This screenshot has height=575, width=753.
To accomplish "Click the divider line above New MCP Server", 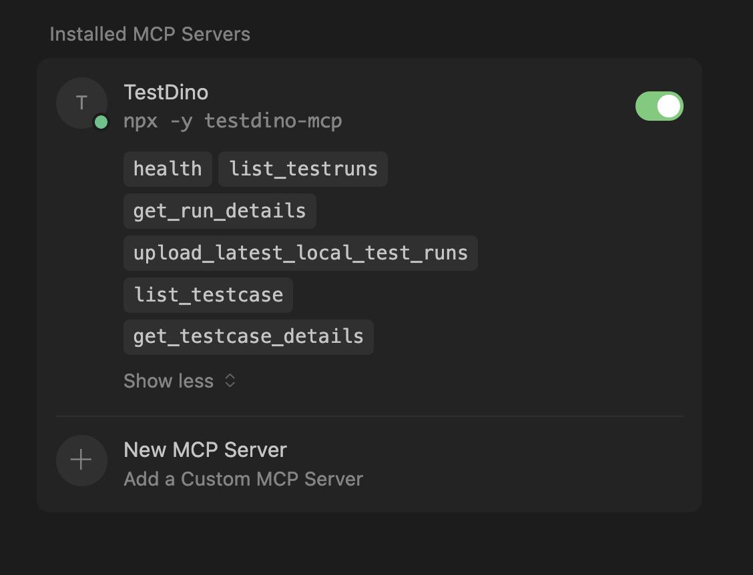I will [x=369, y=416].
